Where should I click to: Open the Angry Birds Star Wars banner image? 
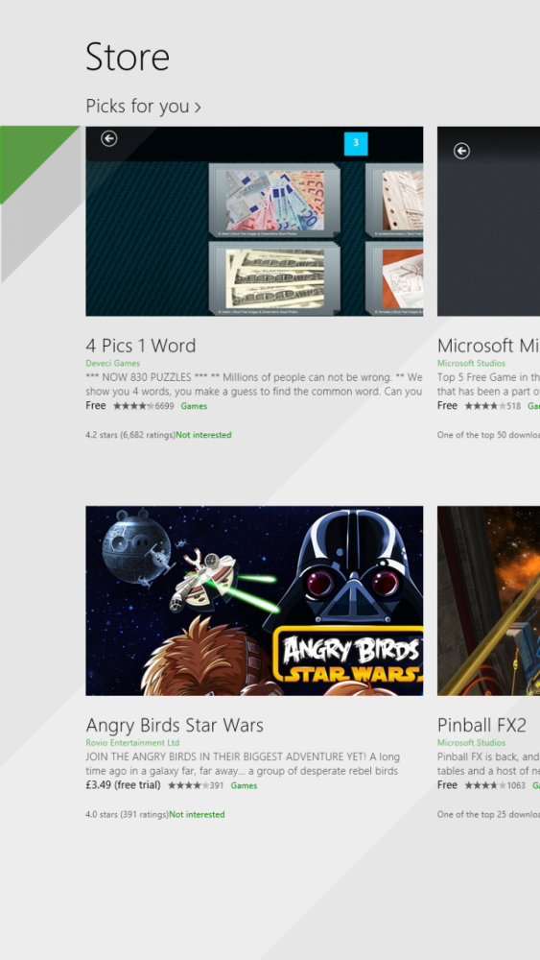[x=254, y=601]
